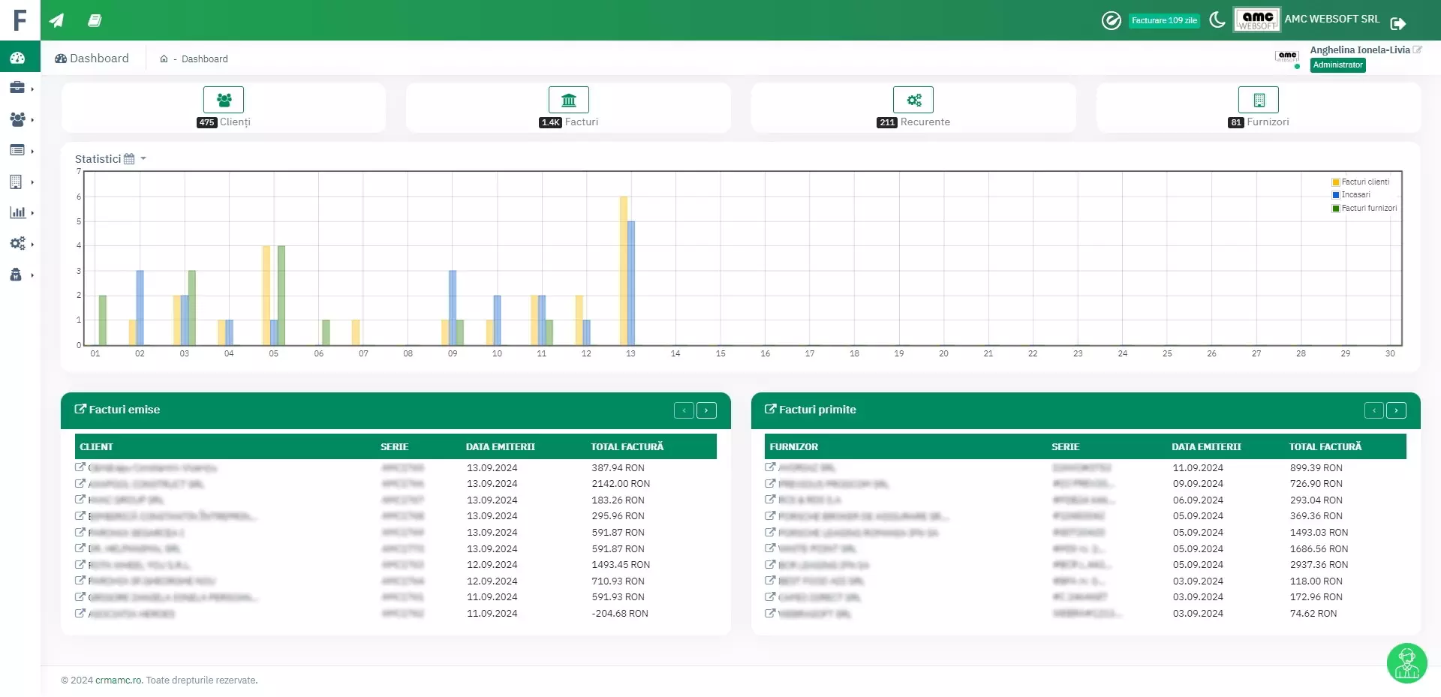Open the Clienți card icon

click(x=224, y=100)
